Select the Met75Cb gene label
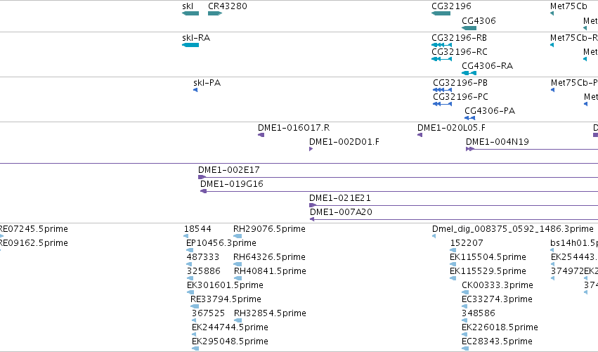598x352 pixels. click(568, 6)
